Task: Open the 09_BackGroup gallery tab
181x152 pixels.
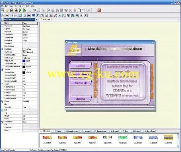Action: [148, 131]
